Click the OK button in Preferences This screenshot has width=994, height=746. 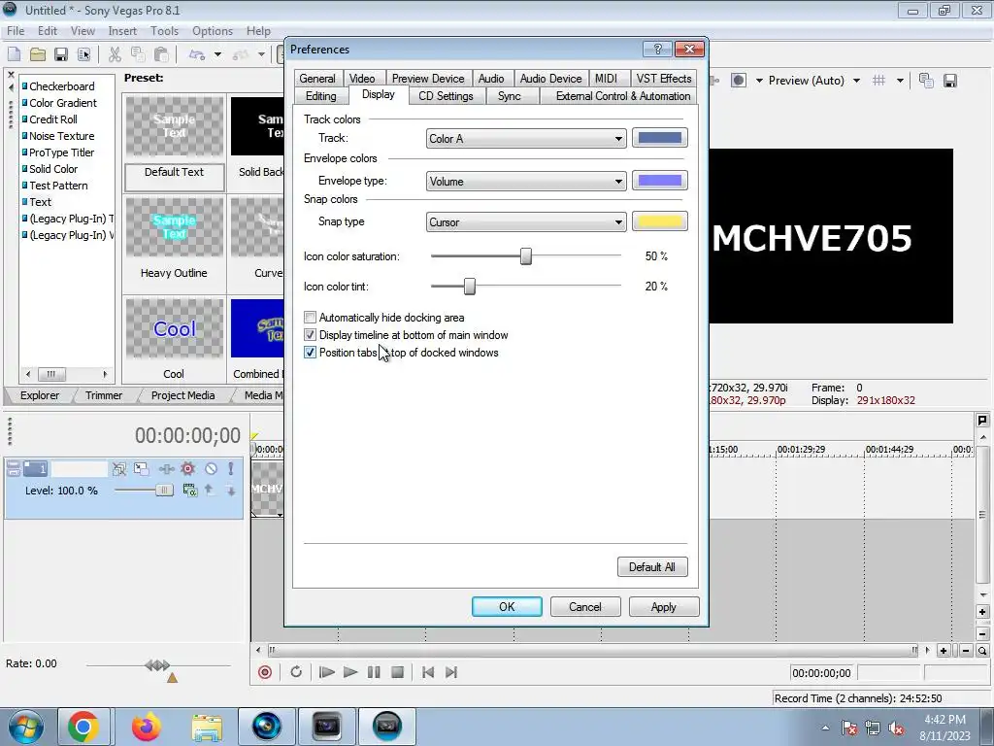(x=507, y=606)
